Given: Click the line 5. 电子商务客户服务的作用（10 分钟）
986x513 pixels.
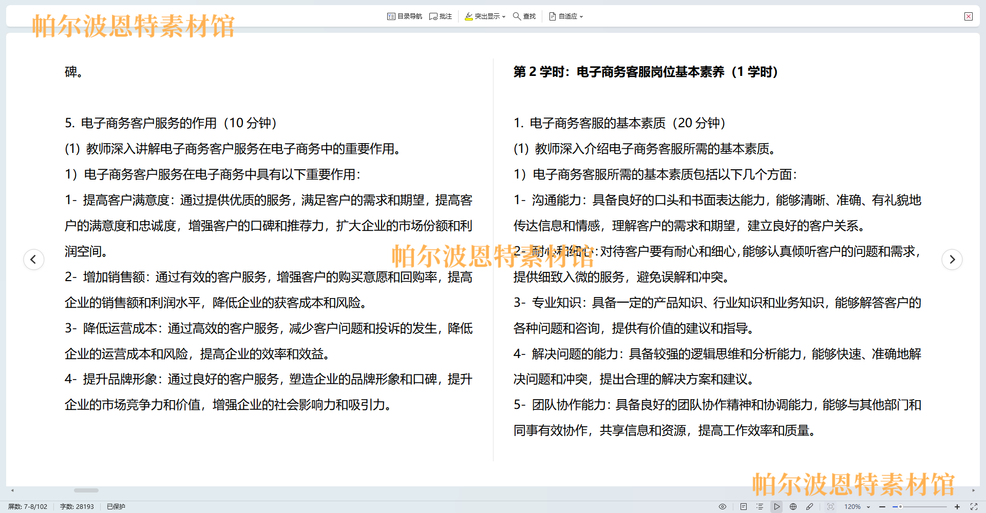Looking at the screenshot, I should point(171,123).
